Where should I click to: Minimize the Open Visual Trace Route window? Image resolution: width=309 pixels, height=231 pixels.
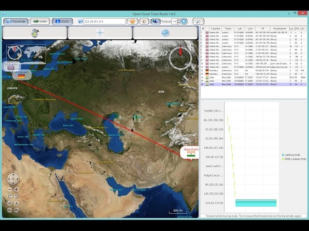click(x=289, y=13)
